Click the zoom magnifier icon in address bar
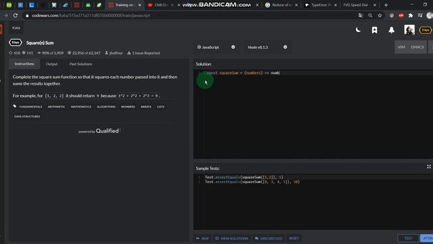Screen dimensions: 433x244 point(370,16)
